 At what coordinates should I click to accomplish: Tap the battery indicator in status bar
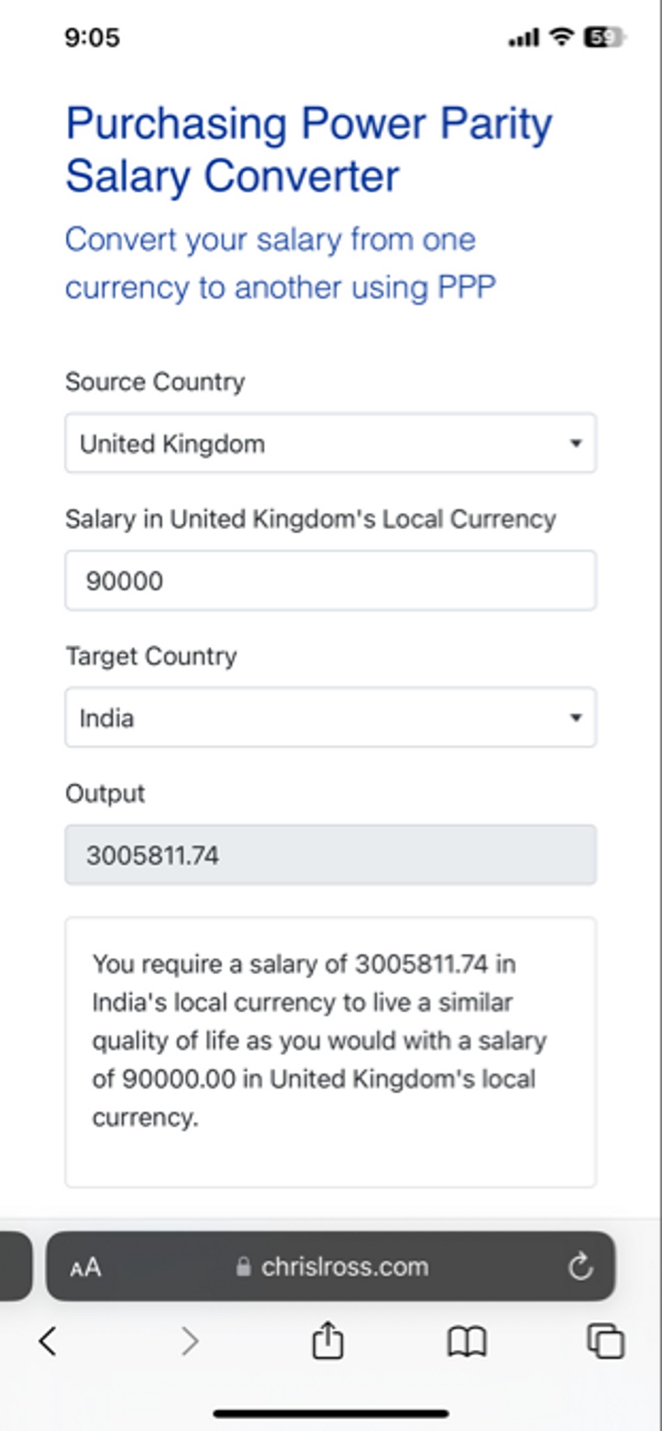(603, 37)
